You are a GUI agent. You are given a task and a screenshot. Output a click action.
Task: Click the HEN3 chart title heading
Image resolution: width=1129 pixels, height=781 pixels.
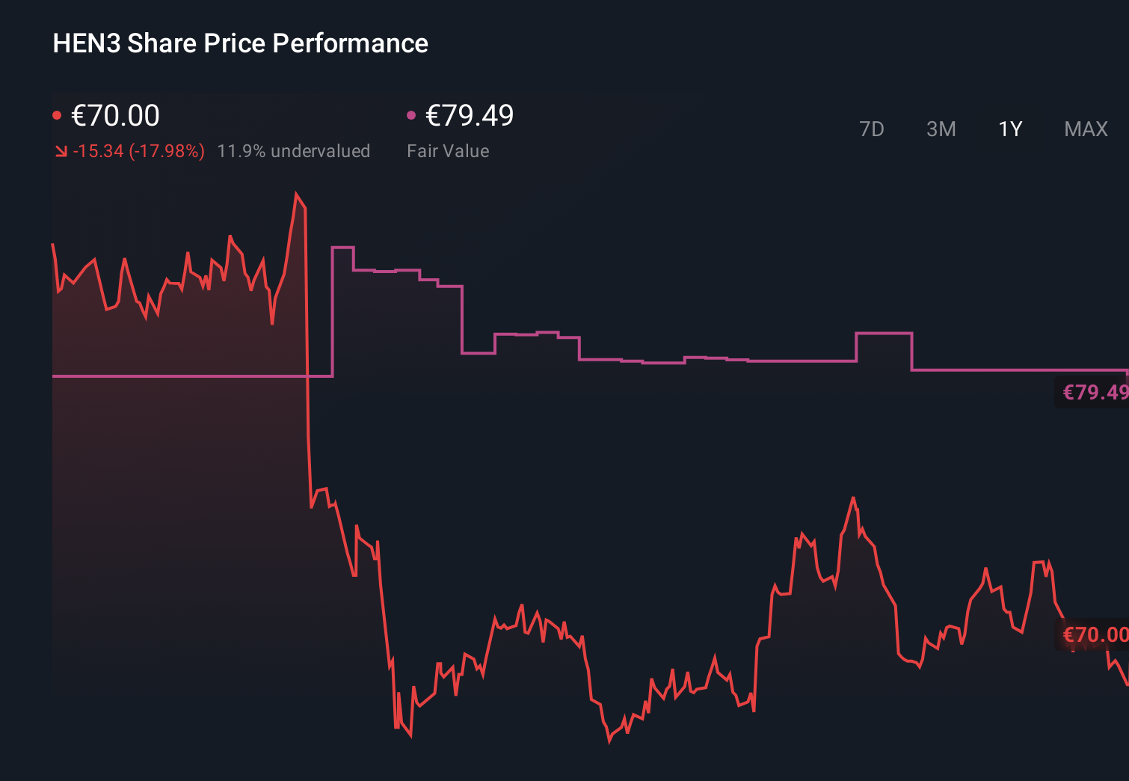239,43
